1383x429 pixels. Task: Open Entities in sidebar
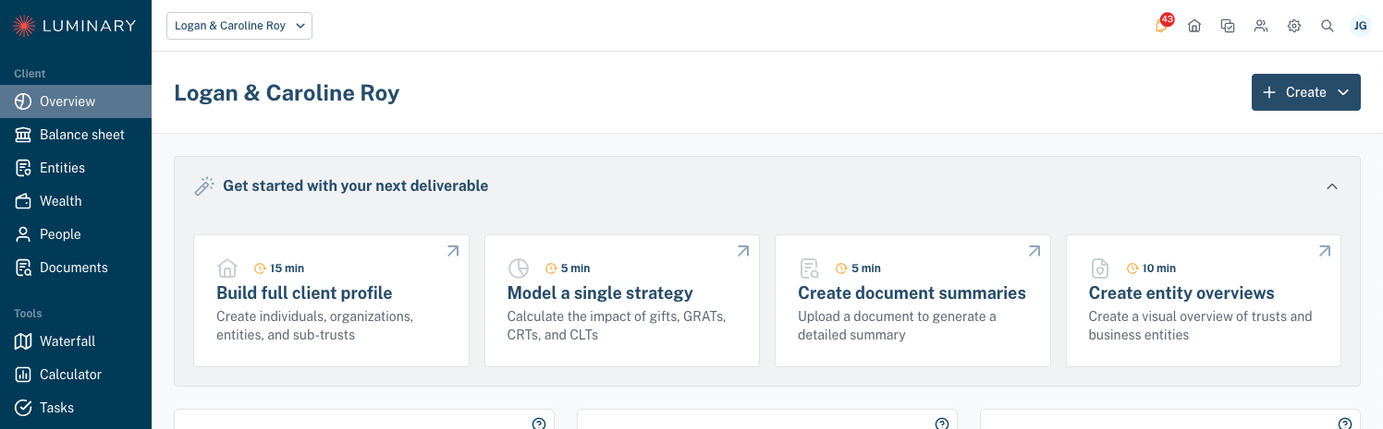(x=76, y=168)
